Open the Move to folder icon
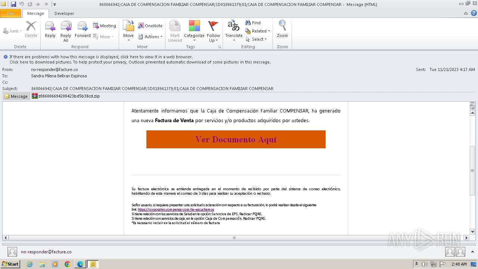This screenshot has width=478, height=269. pos(128,31)
